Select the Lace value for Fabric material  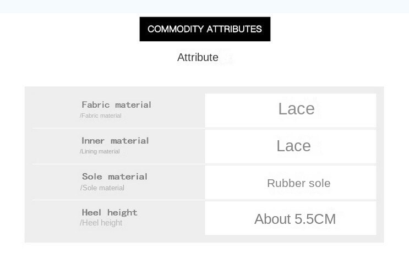pyautogui.click(x=296, y=109)
